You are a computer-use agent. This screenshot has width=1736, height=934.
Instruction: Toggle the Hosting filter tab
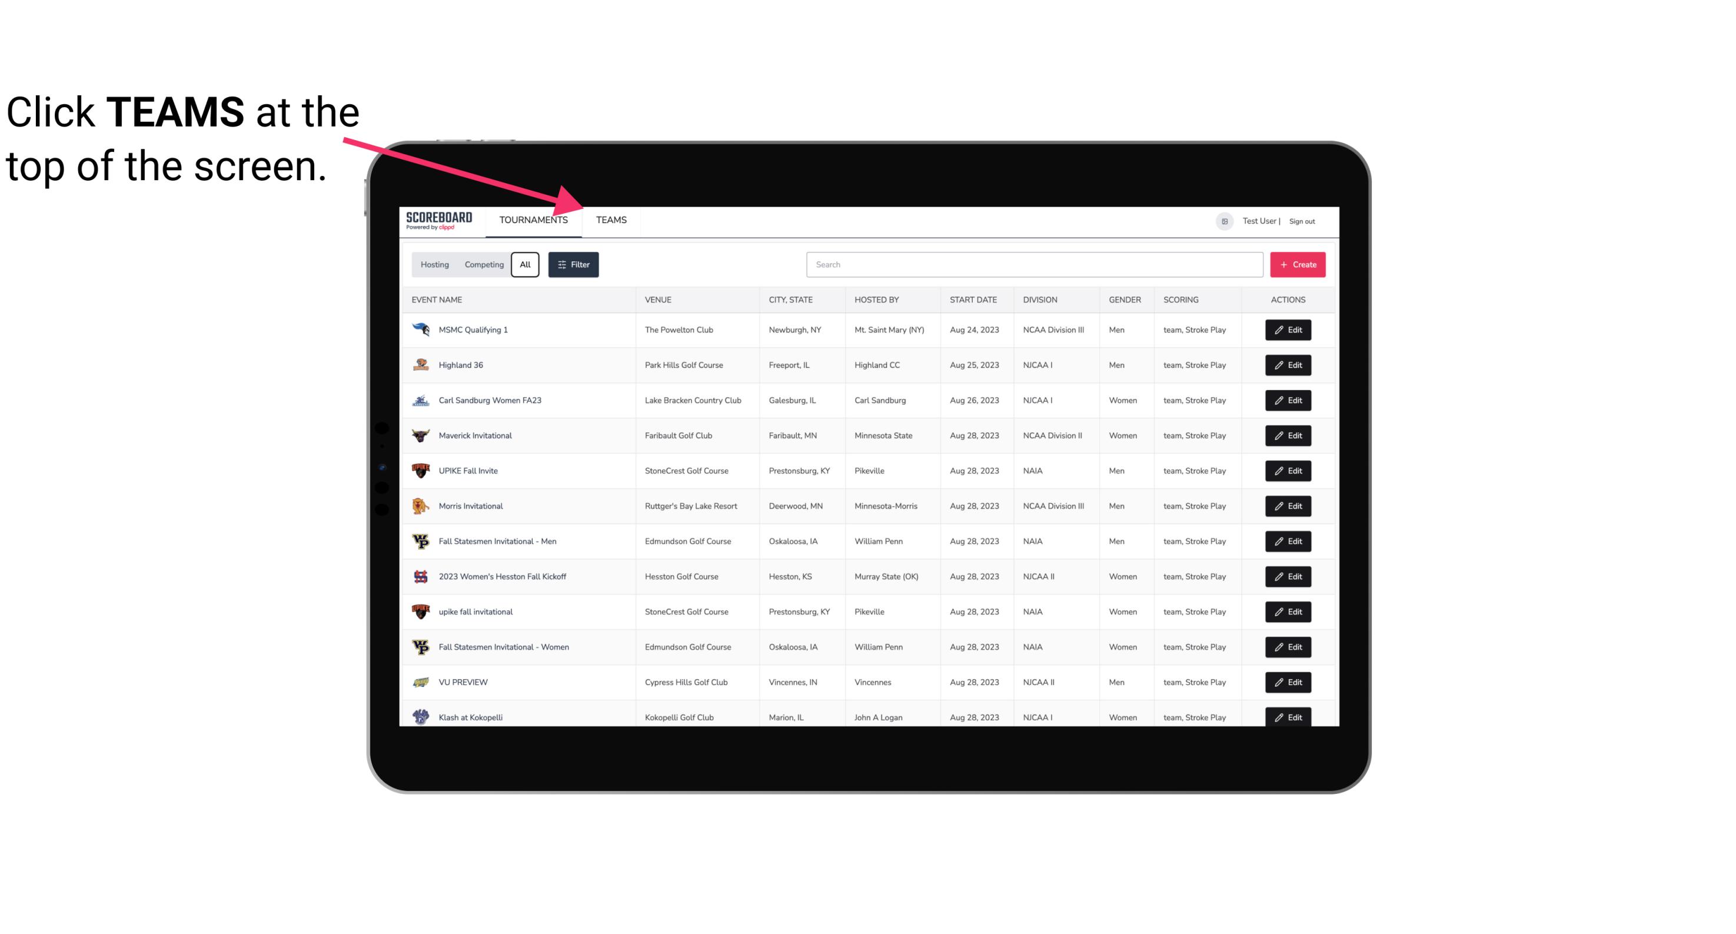point(434,265)
